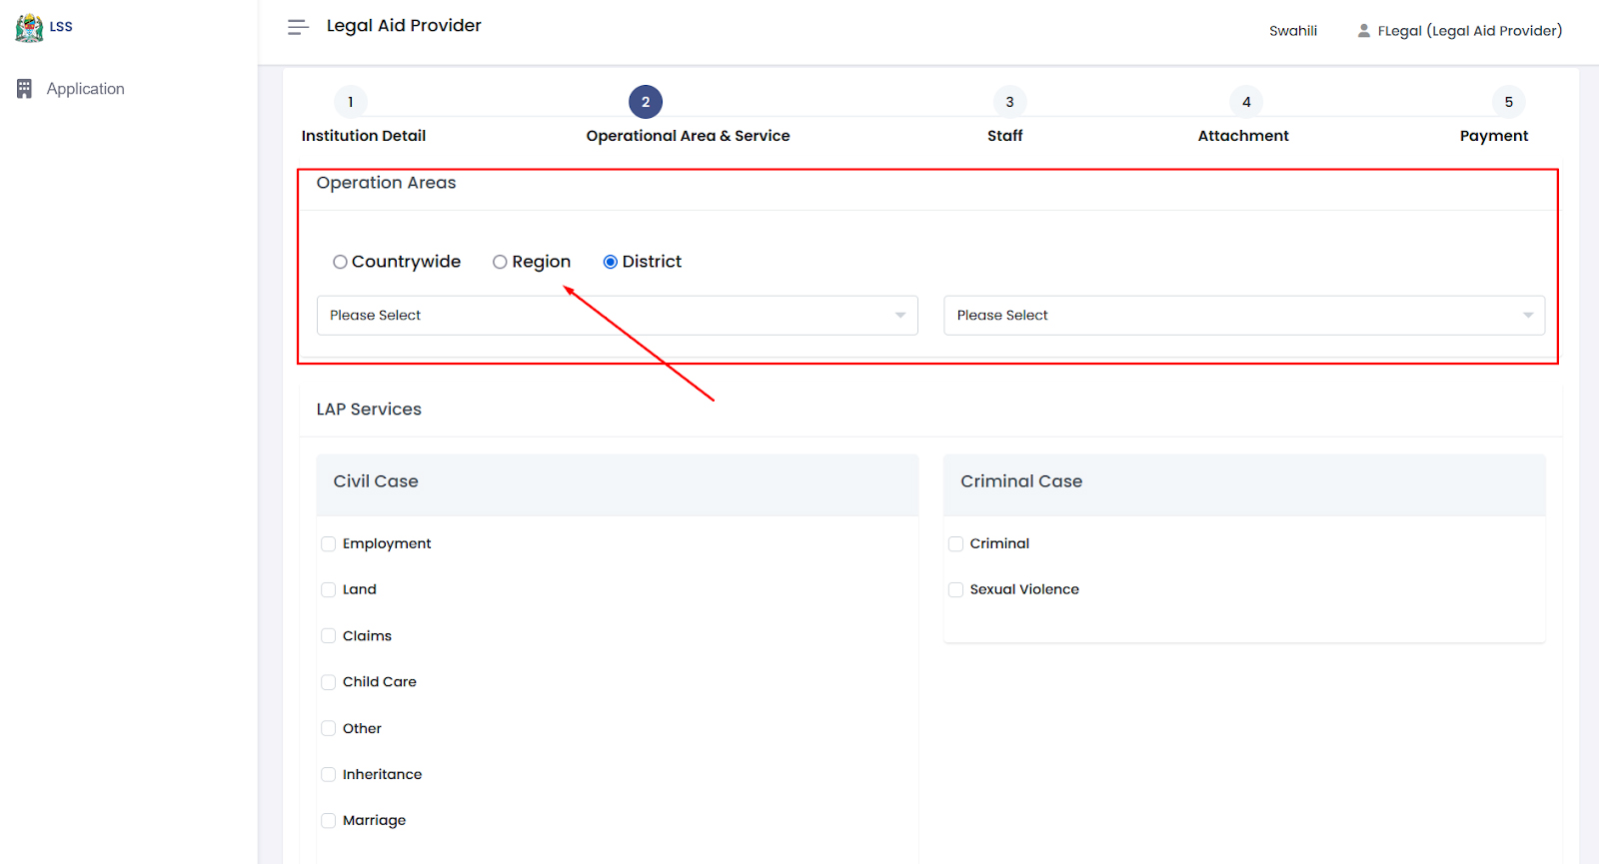Go to step 1 circle

(350, 102)
